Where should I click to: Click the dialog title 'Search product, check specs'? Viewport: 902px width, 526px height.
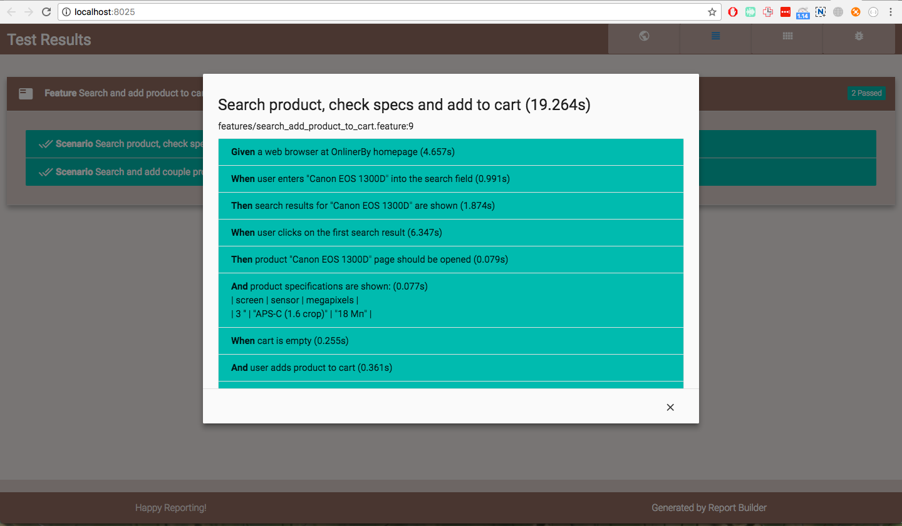404,104
